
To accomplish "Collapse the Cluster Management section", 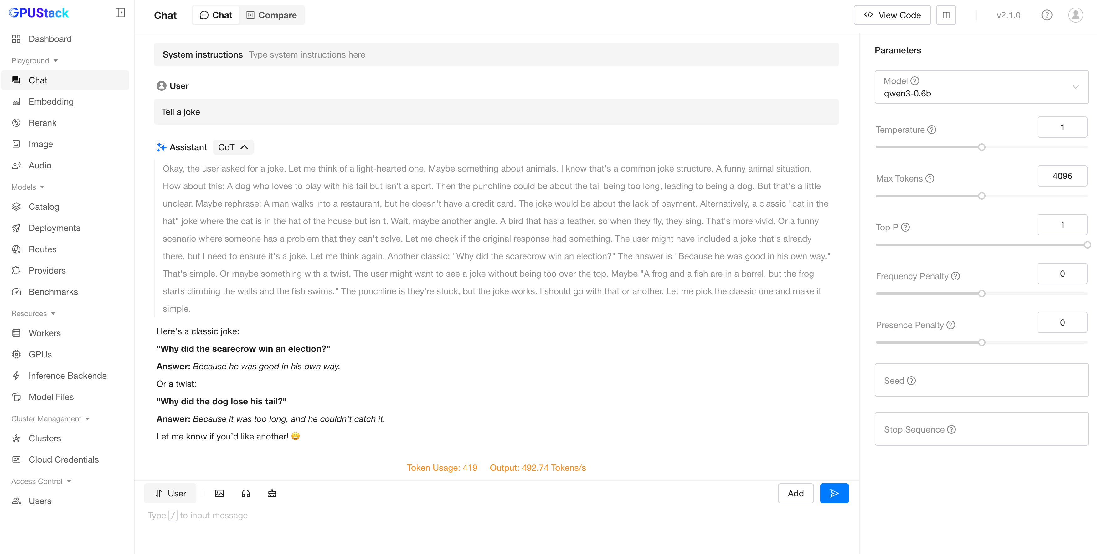I will (x=50, y=418).
